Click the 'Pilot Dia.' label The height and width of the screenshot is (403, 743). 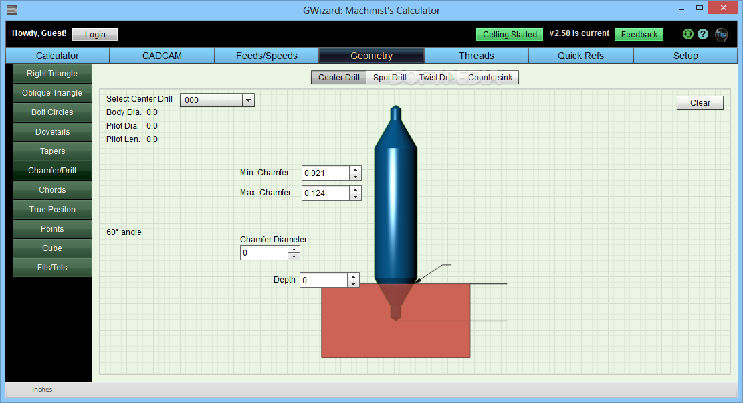(122, 126)
